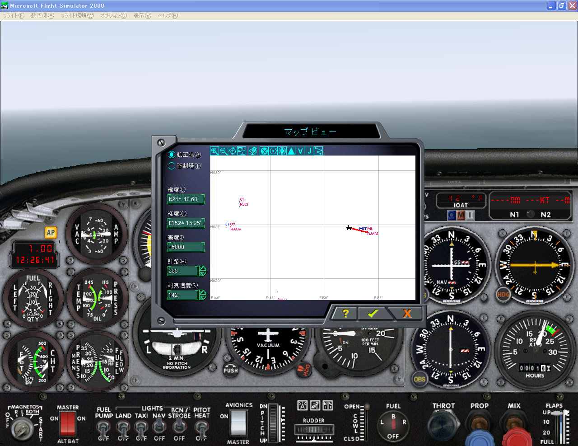The width and height of the screenshot is (578, 446).
Task: Click the amber M marker beacon light
Action: 461,216
